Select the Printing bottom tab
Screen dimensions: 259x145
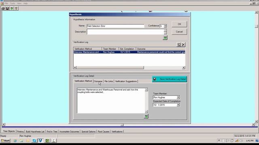point(20,132)
